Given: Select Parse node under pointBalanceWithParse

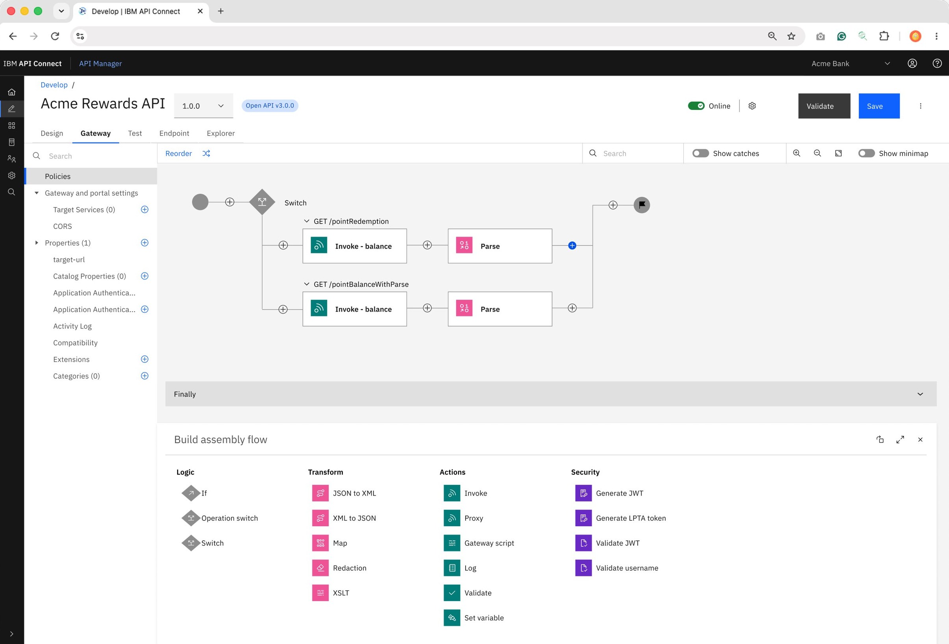Looking at the screenshot, I should click(500, 309).
